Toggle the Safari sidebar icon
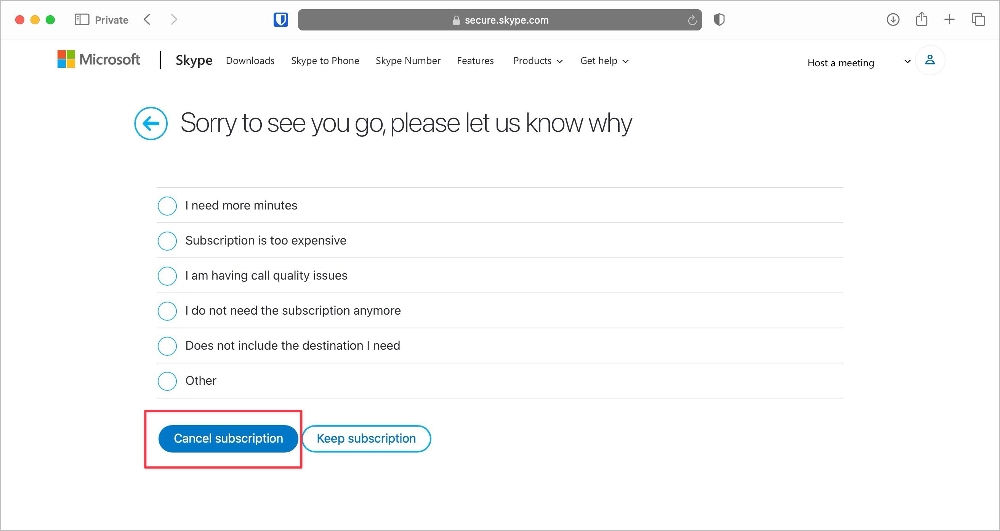 tap(82, 19)
